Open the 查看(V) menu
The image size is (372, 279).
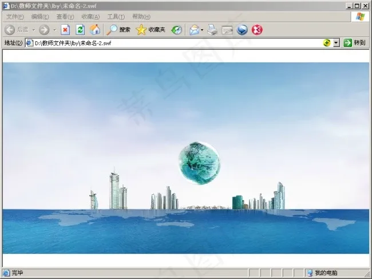(x=65, y=17)
